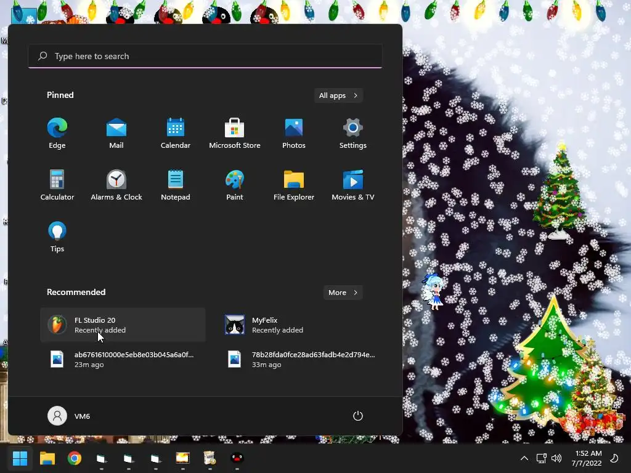Click the fairy character on desktop
Screen dimensions: 631x473
coord(433,291)
